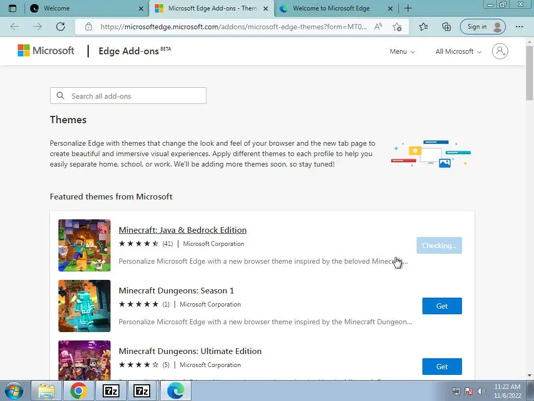Get Minecraft Dungeons: Ultimate Edition theme
Screen dimensions: 534x401
442,367
